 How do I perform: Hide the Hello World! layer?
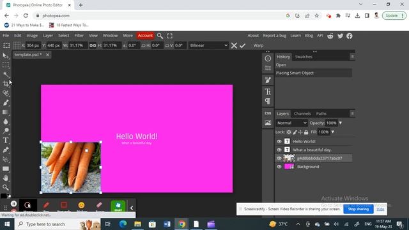pyautogui.click(x=279, y=141)
